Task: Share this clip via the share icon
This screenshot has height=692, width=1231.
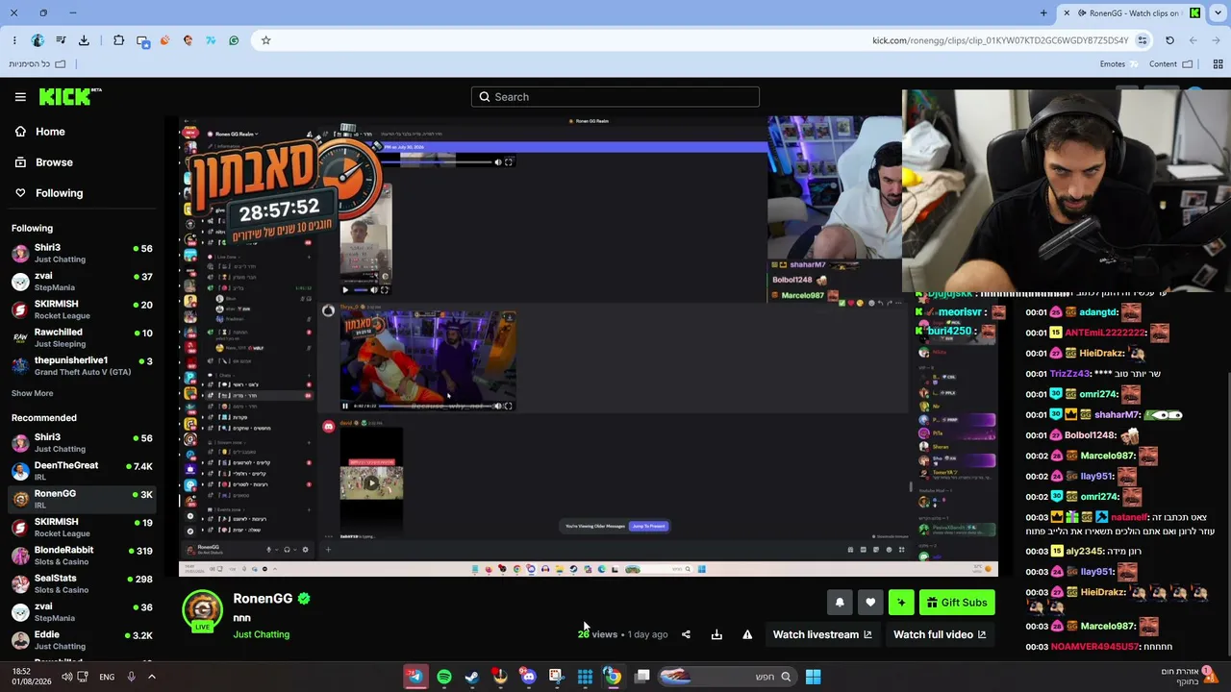Action: point(686,634)
